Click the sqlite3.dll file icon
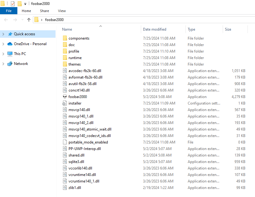The image size is (255, 197). (65, 161)
